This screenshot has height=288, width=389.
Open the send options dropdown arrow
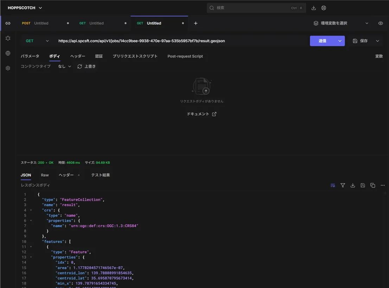coord(340,41)
